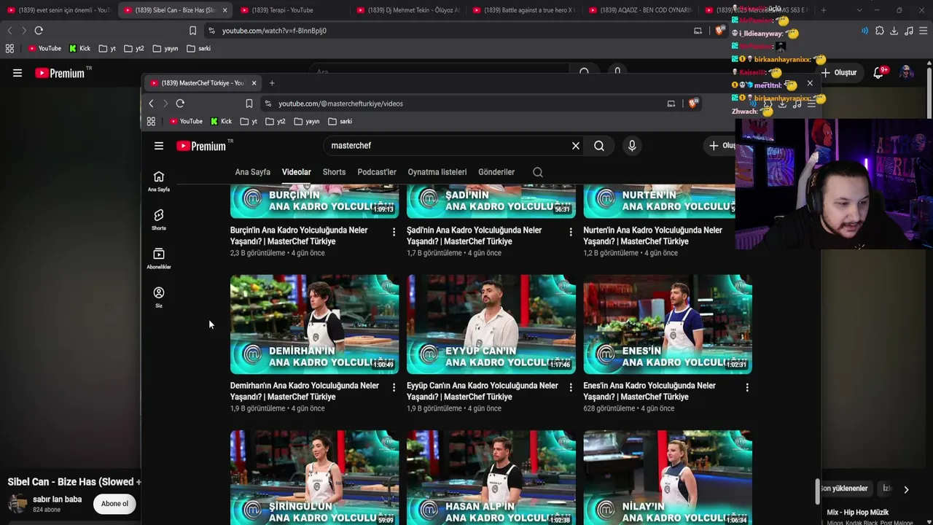Open options for Demirhan'ın video

[394, 387]
